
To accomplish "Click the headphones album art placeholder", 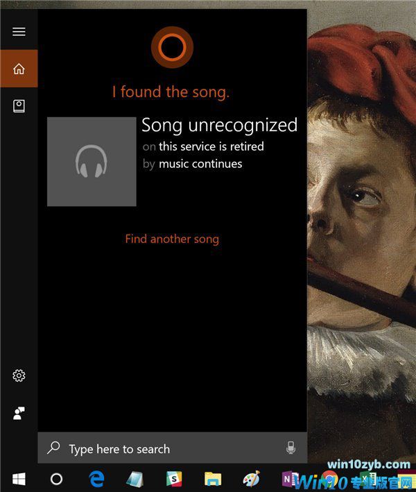I will click(x=92, y=162).
